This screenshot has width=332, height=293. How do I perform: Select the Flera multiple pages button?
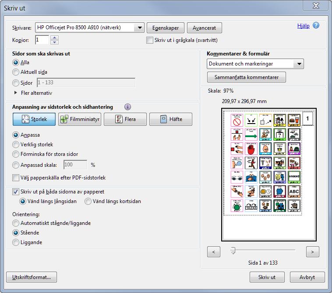(125, 119)
